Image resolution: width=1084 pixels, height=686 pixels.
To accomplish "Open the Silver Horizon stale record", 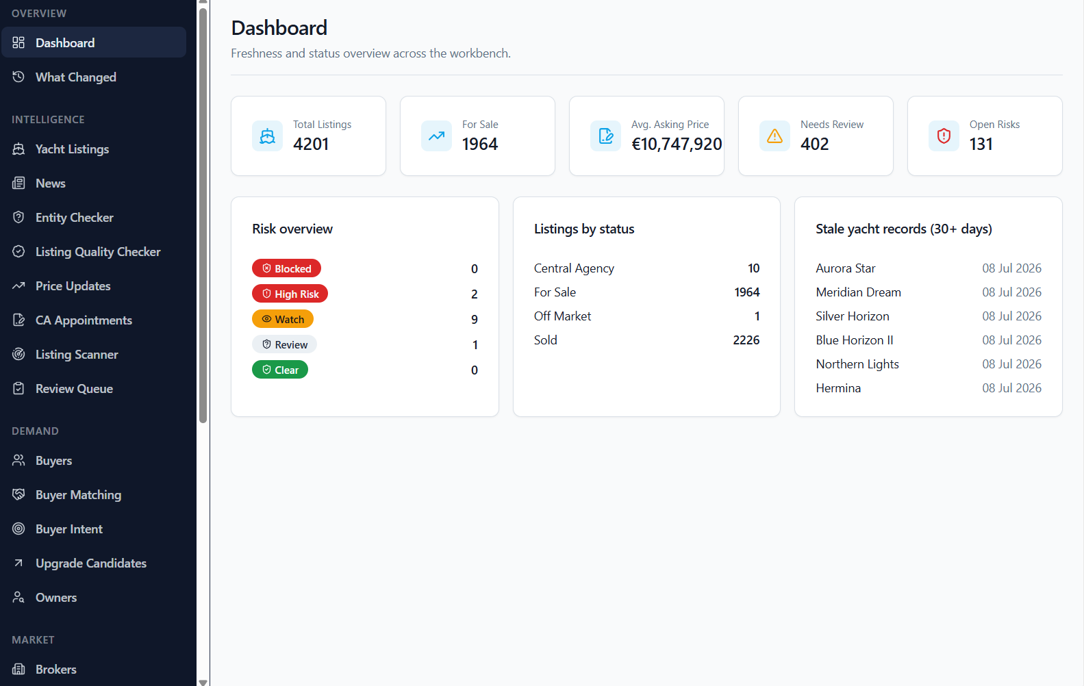I will (929, 316).
